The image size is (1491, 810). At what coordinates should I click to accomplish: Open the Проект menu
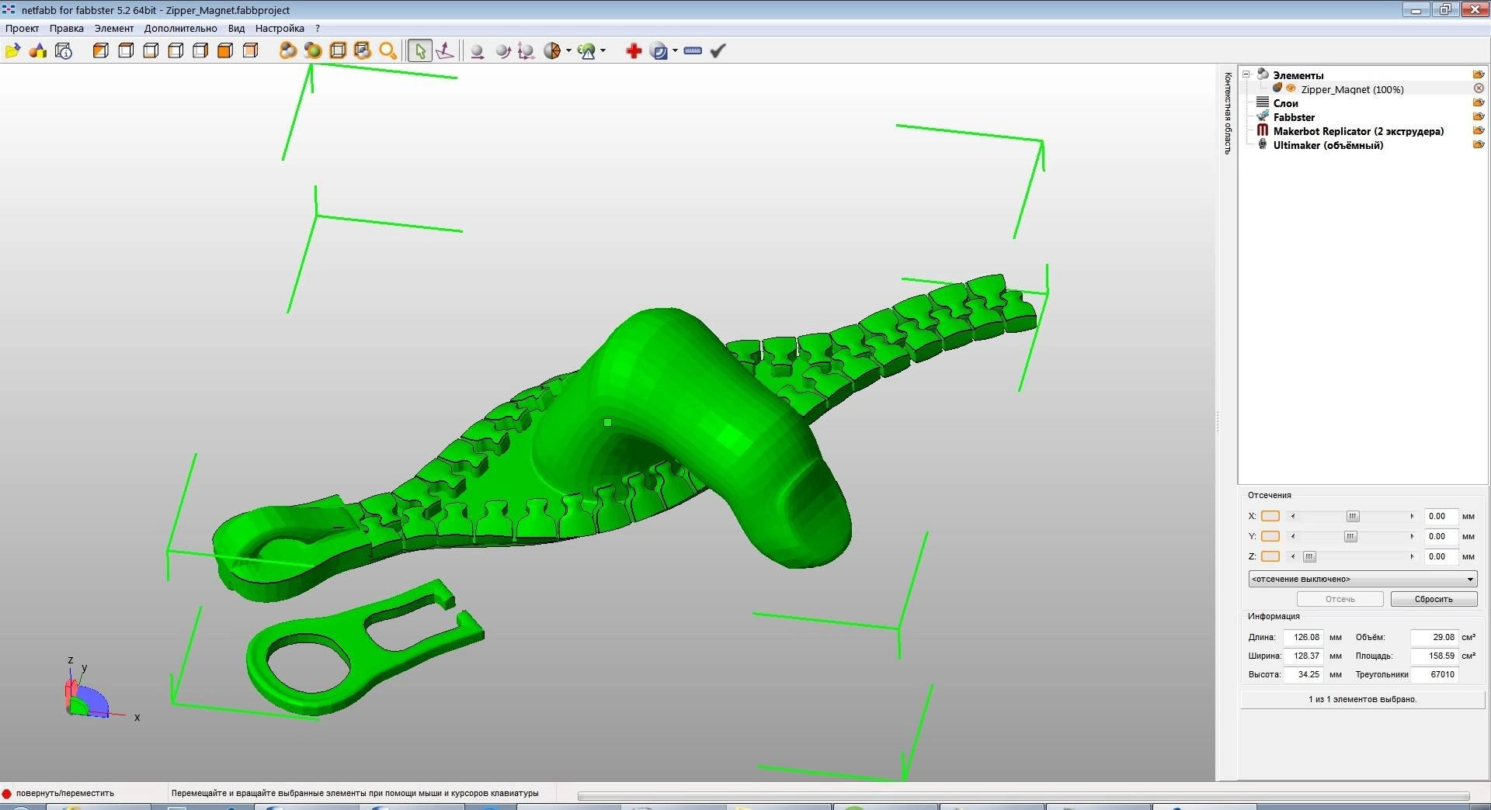(x=22, y=28)
